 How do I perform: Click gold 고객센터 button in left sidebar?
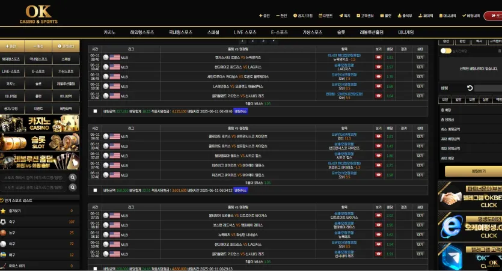66,46
